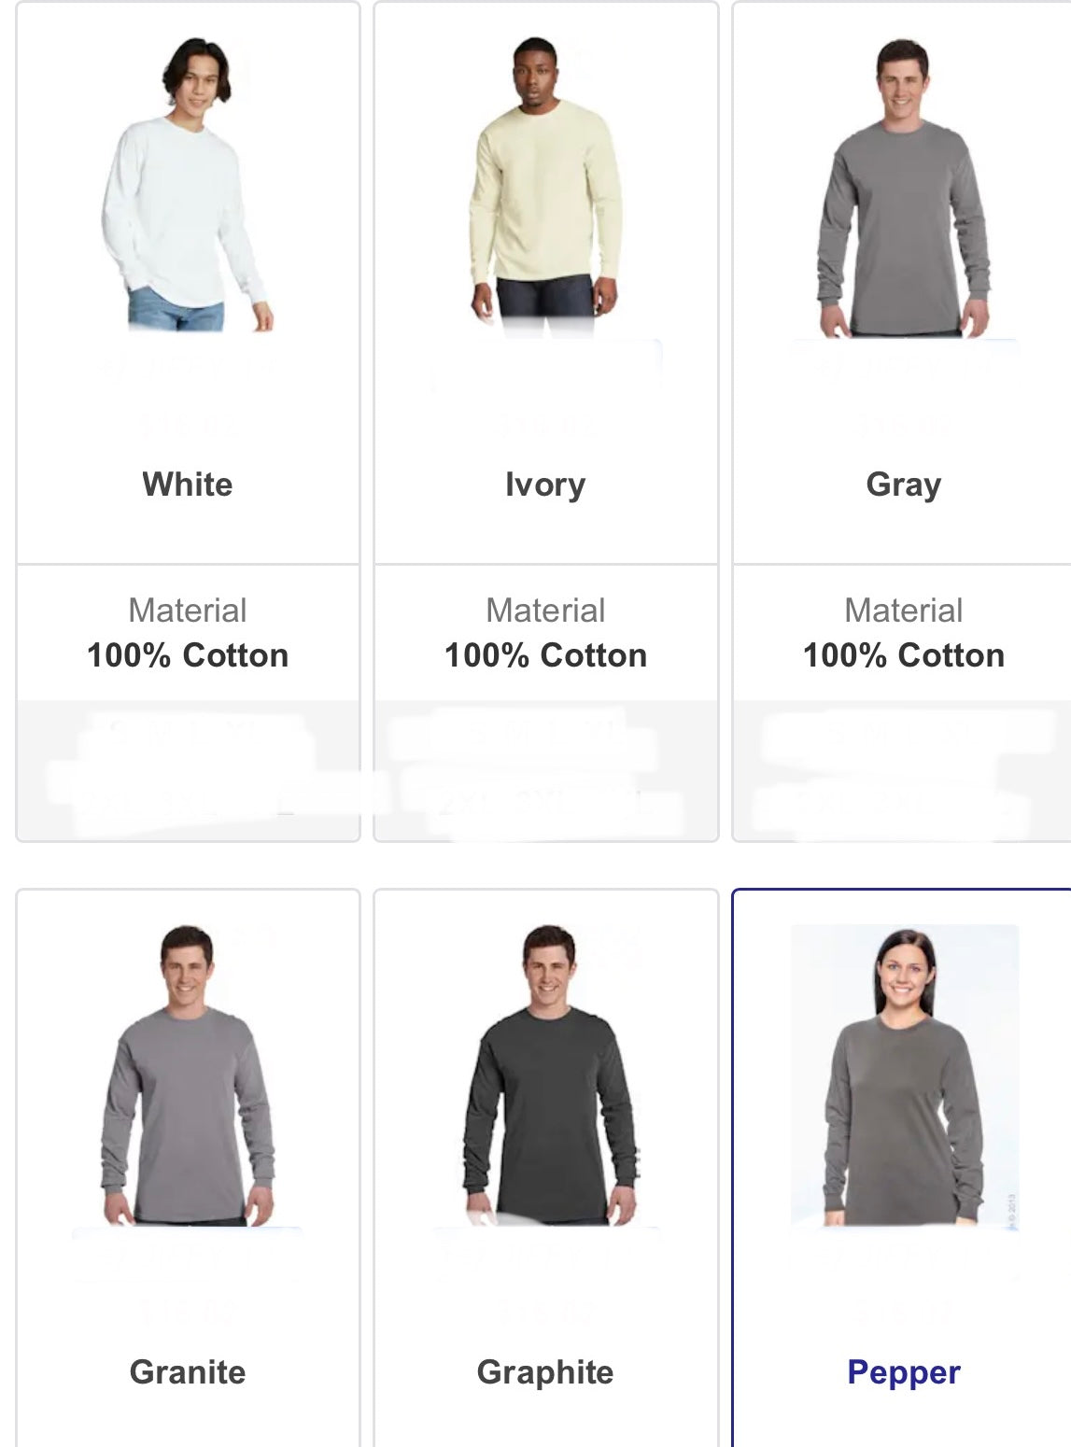
Task: Select the White color name
Action: point(188,485)
